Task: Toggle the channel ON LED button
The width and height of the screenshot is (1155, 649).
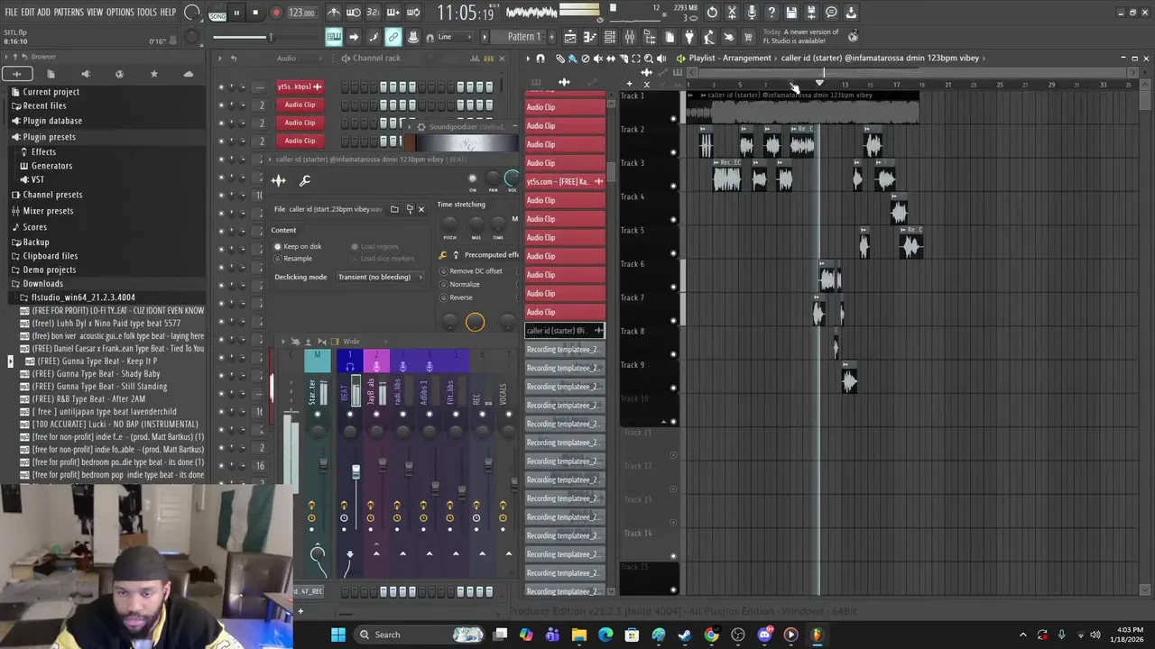Action: click(x=472, y=178)
